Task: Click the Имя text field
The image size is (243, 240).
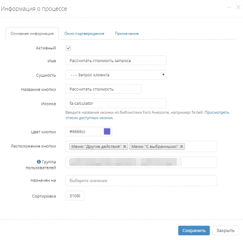Action: [x=116, y=60]
